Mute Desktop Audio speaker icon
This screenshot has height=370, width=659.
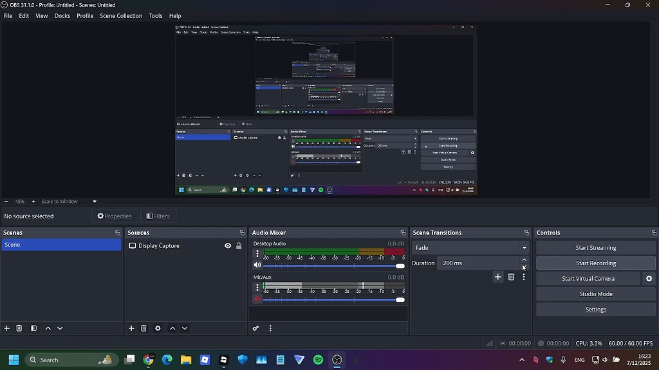click(x=257, y=265)
